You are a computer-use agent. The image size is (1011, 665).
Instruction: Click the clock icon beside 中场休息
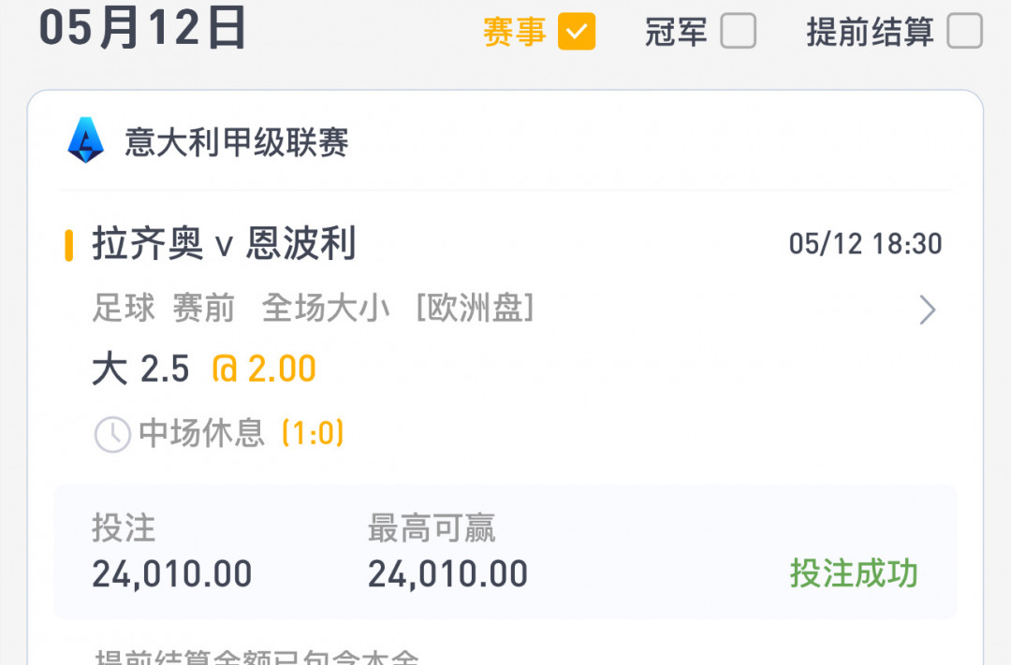(113, 434)
